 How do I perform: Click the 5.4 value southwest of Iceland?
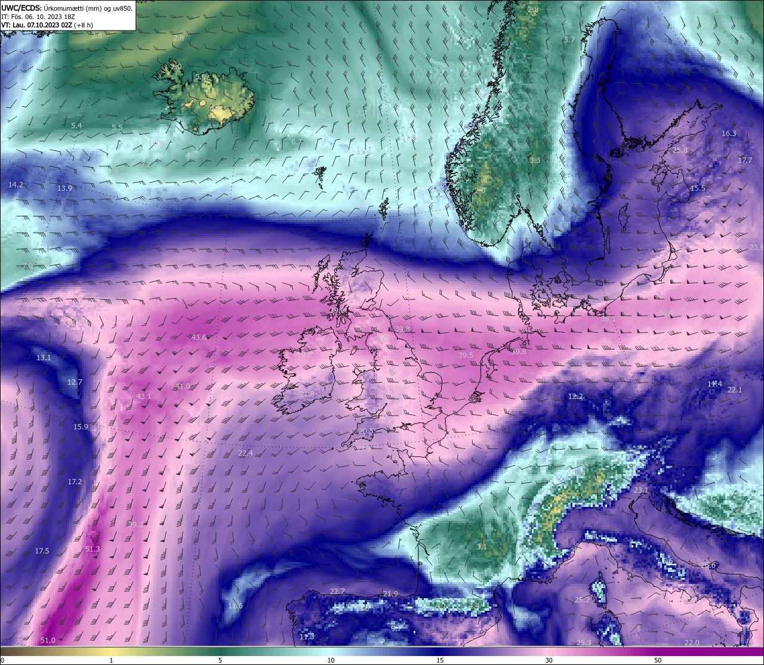pos(76,126)
